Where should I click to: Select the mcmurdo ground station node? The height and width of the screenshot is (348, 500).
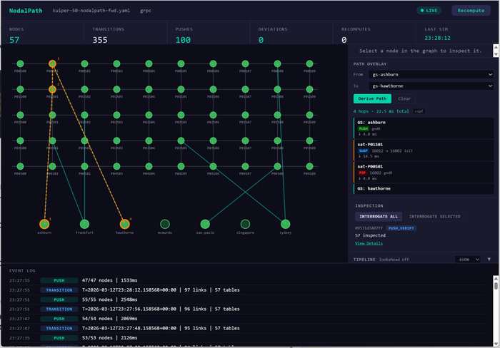(x=165, y=224)
